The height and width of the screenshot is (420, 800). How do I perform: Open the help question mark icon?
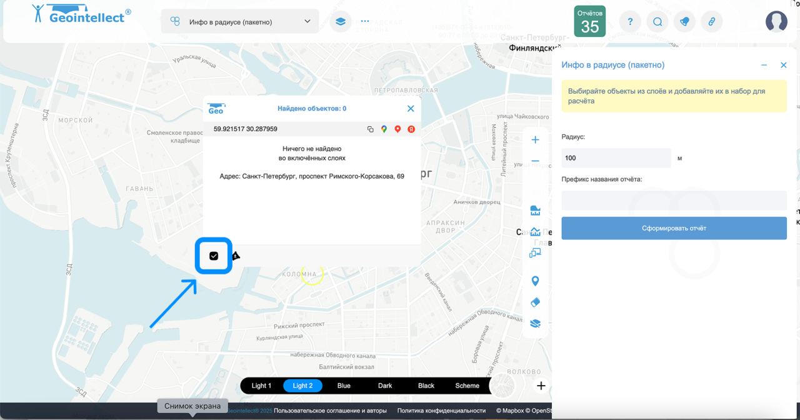pyautogui.click(x=630, y=22)
